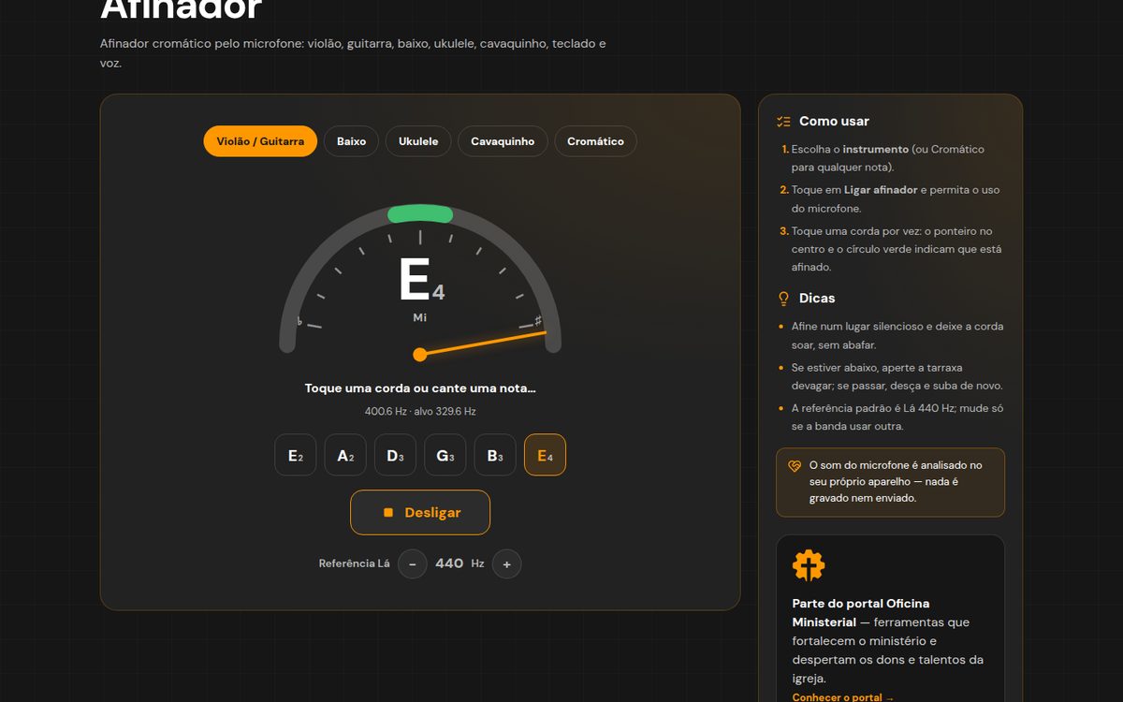Increase reference pitch with plus button

coord(507,563)
